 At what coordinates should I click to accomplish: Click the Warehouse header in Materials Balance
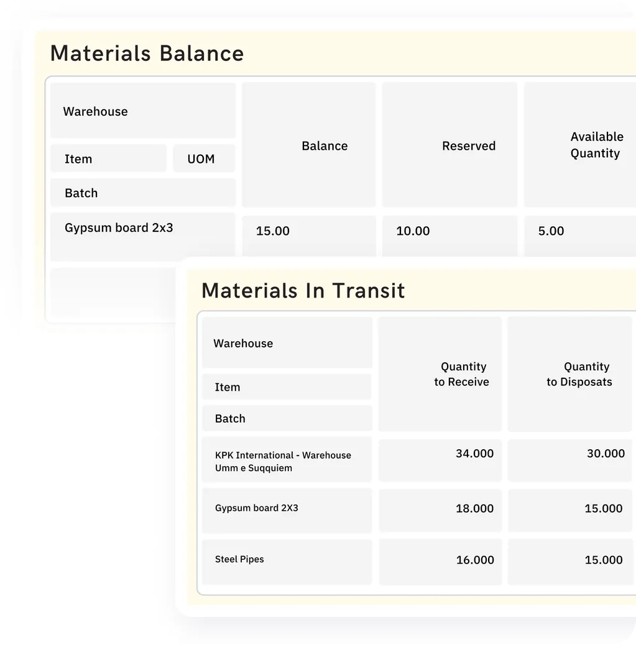[143, 111]
